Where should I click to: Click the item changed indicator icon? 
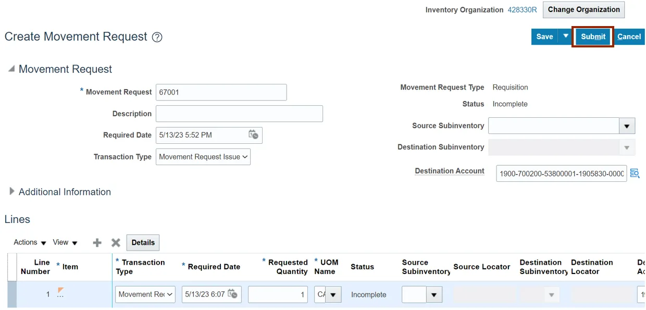coord(61,290)
